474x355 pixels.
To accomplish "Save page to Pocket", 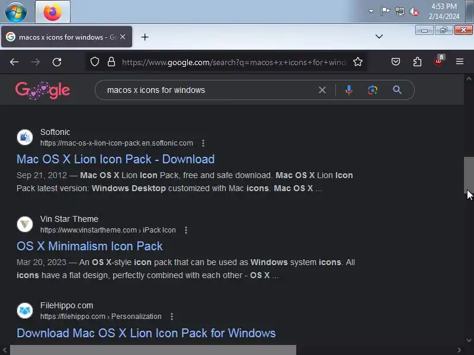I will (x=396, y=62).
